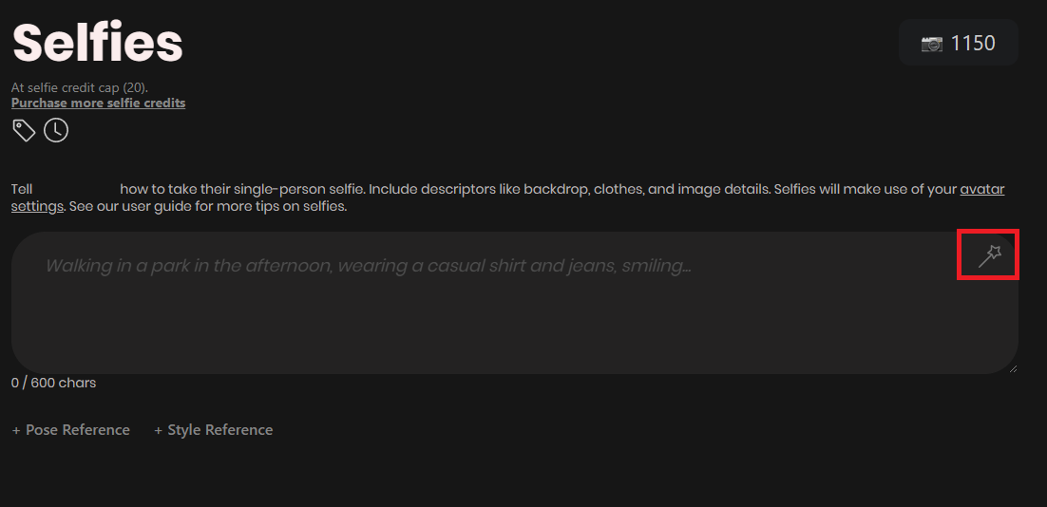This screenshot has height=507, width=1047.
Task: Click the "At selfie credit cap (20)" notice
Action: point(80,87)
